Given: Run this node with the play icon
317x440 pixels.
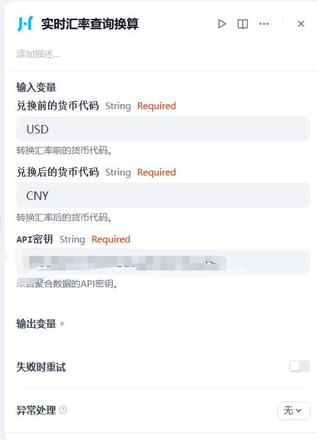Looking at the screenshot, I should point(222,24).
